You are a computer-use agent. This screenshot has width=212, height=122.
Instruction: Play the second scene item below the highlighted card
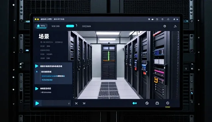[37, 89]
